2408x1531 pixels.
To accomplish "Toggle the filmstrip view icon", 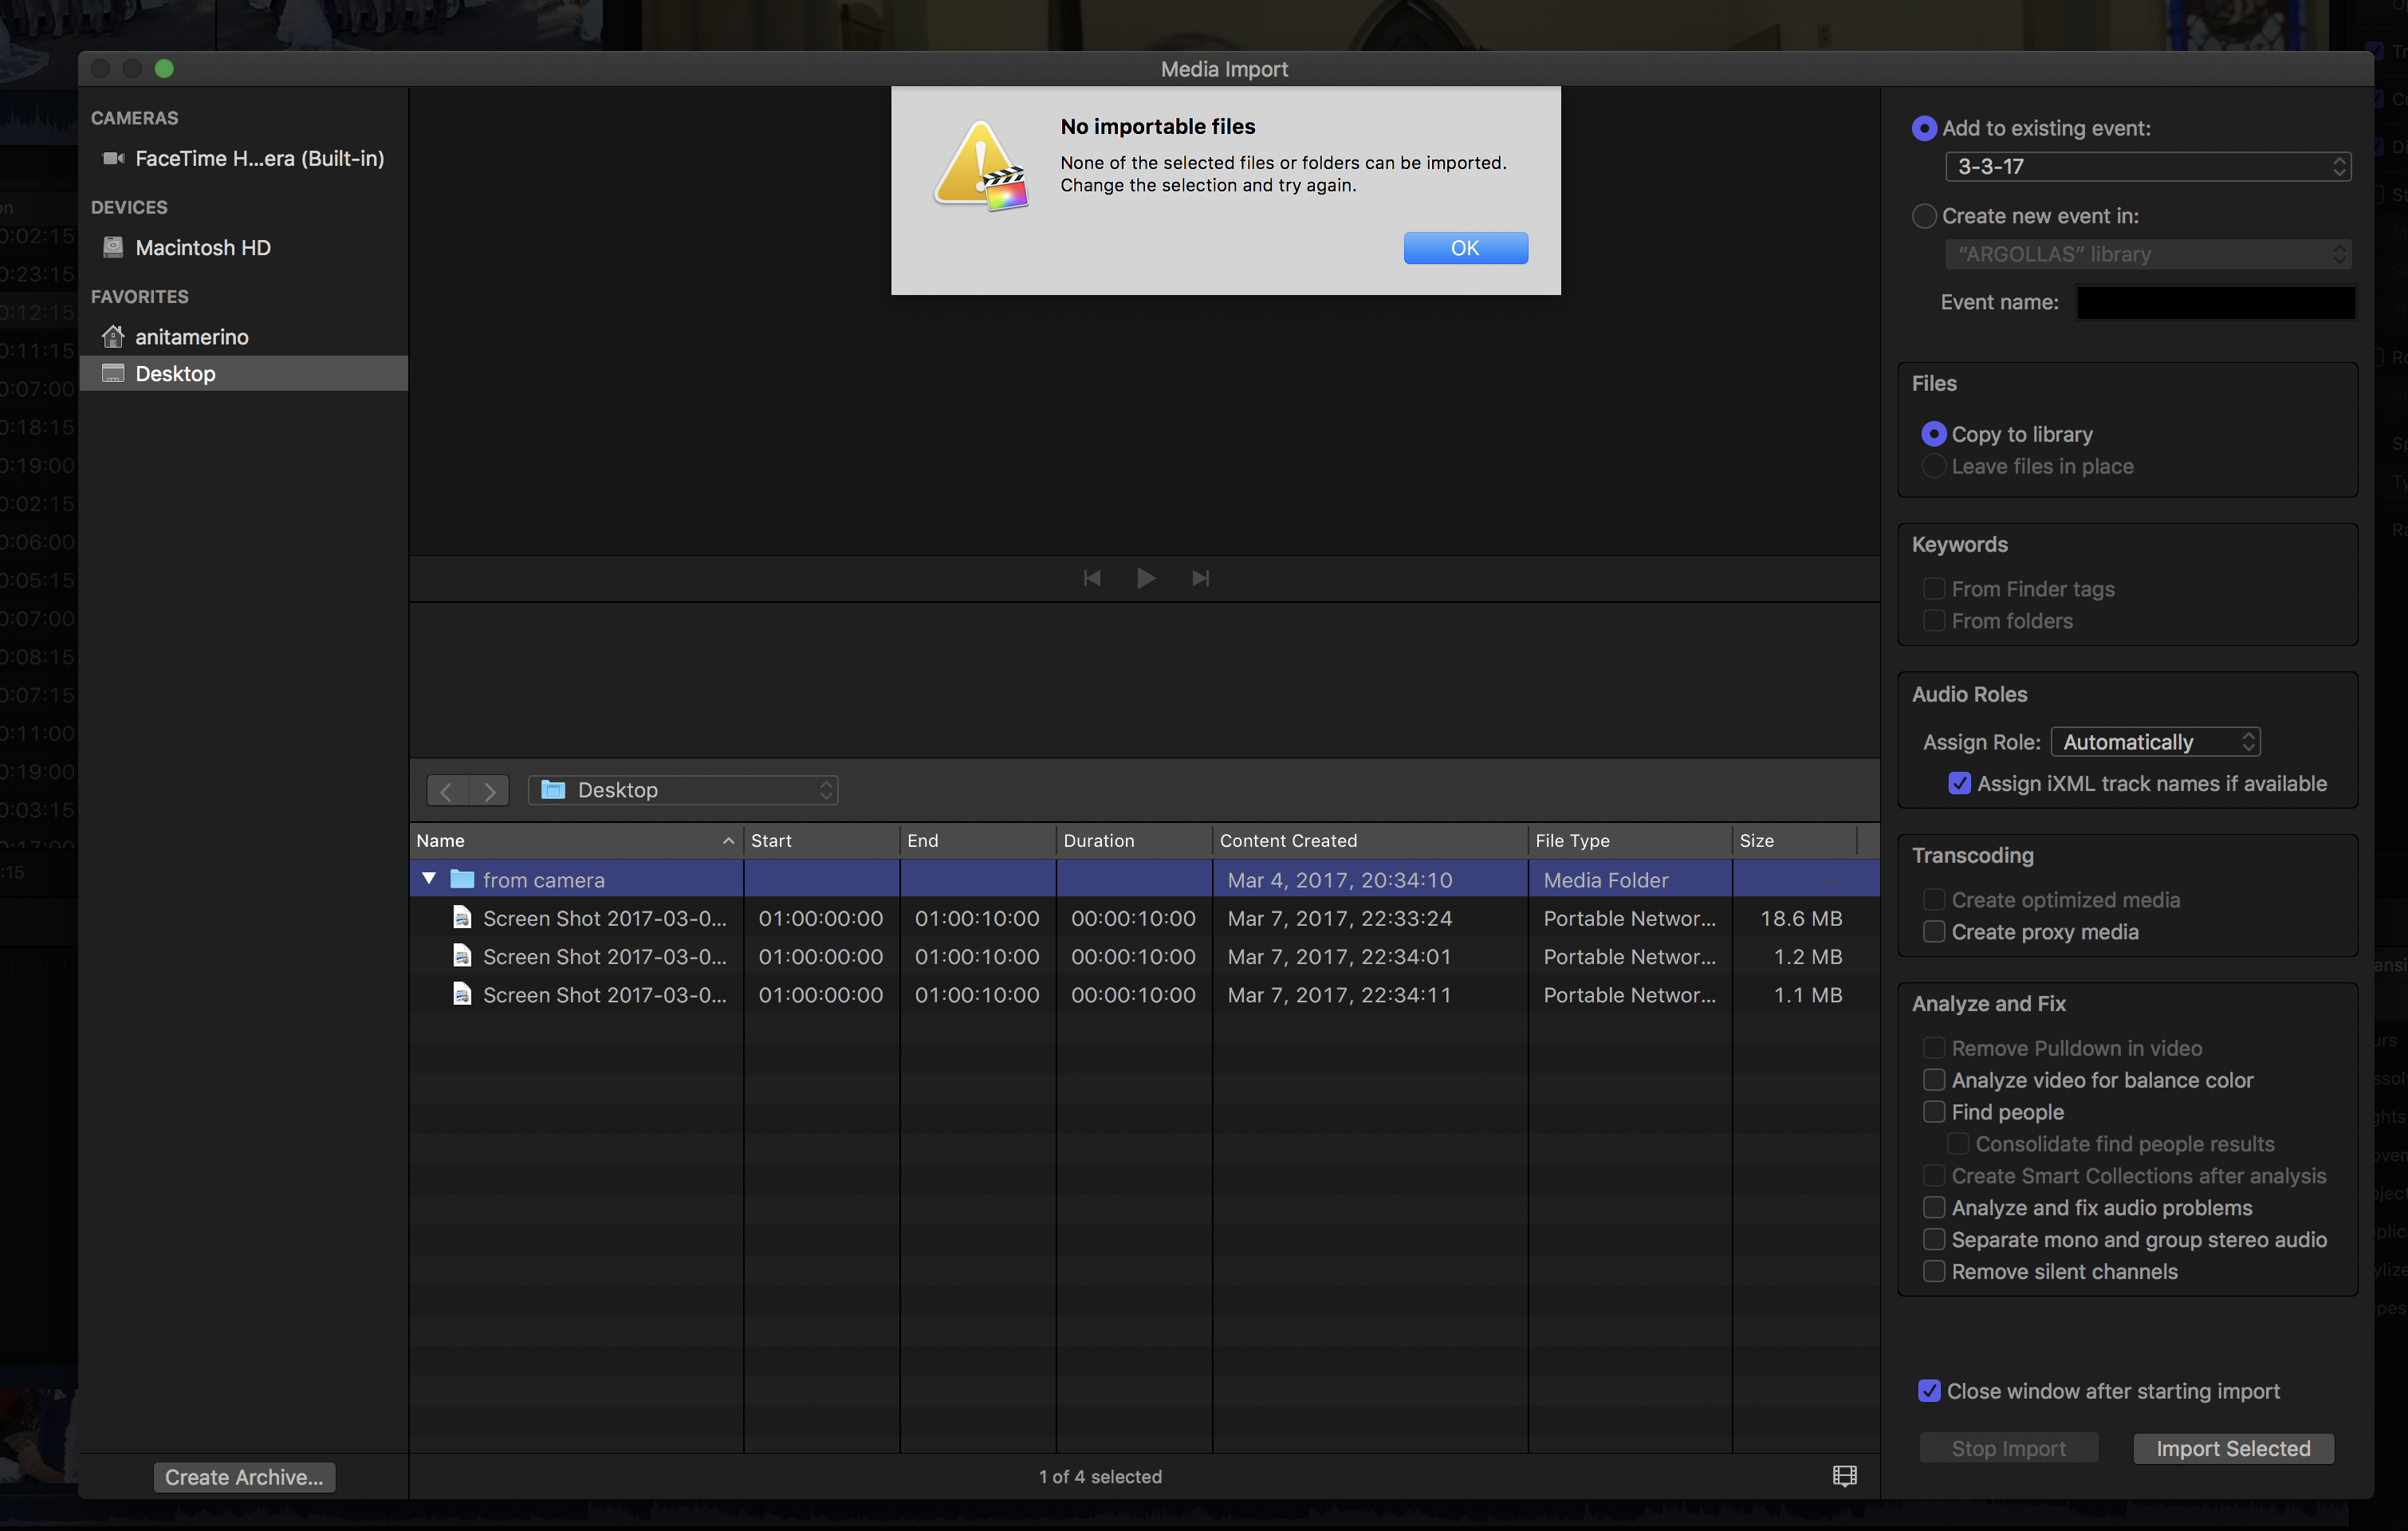I will pos(1844,1476).
